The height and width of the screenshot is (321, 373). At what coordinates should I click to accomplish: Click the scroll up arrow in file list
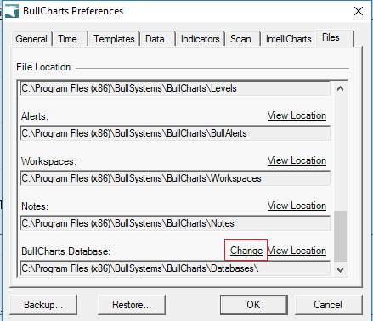340,88
